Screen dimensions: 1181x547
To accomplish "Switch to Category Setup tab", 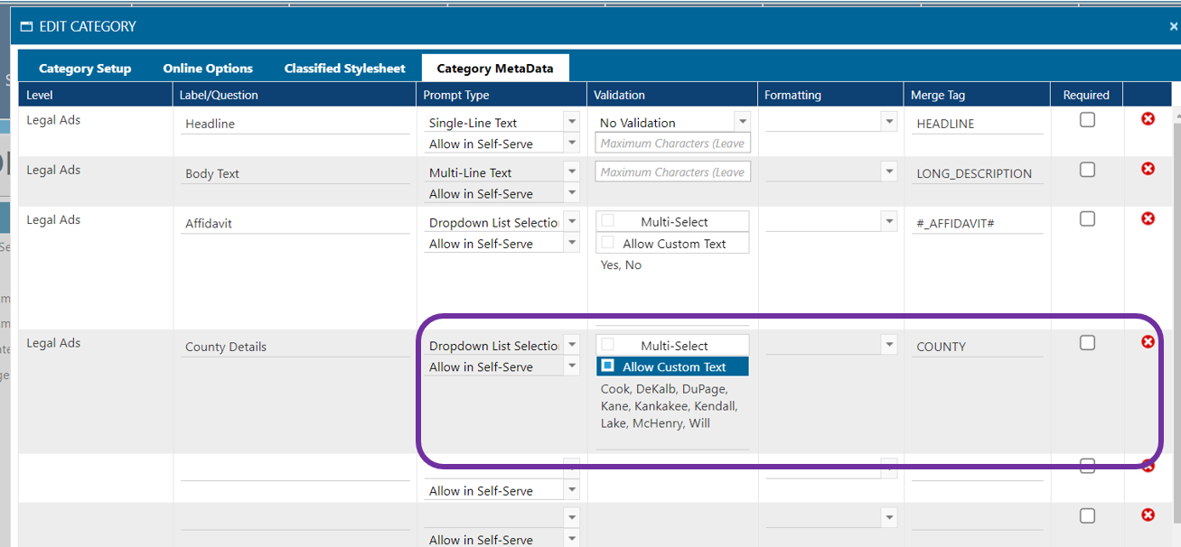I will (x=85, y=69).
